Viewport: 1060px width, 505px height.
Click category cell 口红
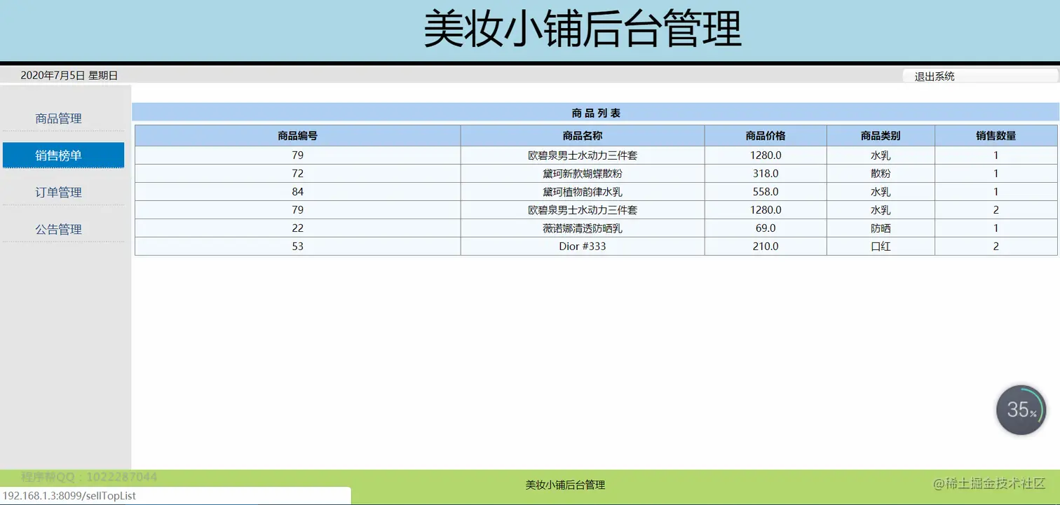[x=881, y=247]
